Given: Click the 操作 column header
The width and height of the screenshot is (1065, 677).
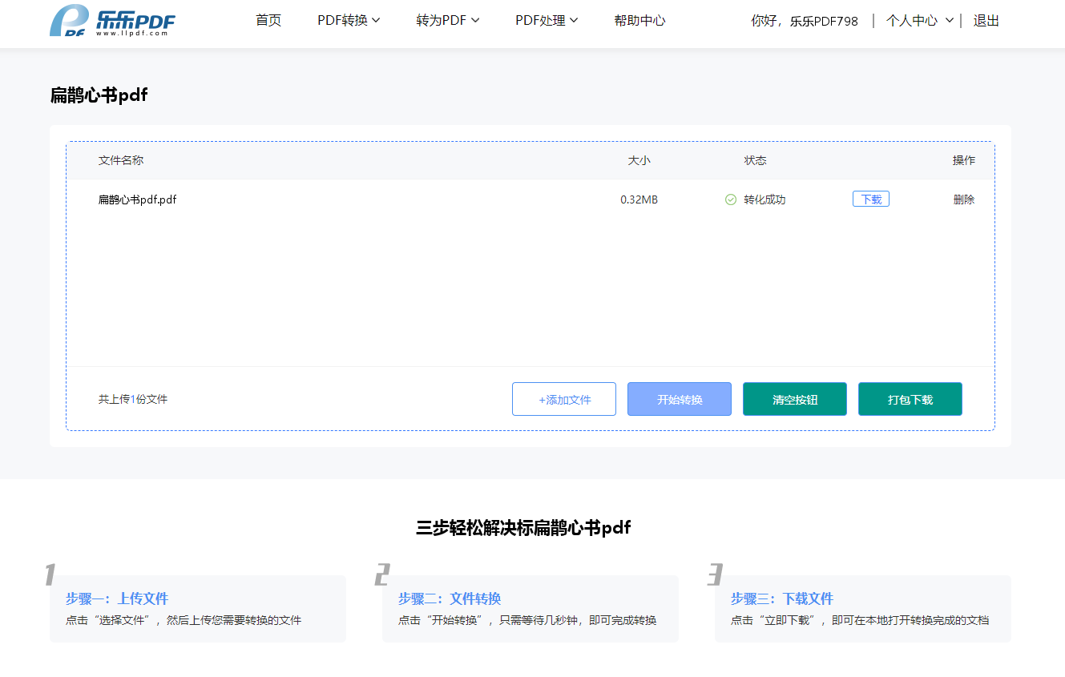Looking at the screenshot, I should click(x=964, y=160).
